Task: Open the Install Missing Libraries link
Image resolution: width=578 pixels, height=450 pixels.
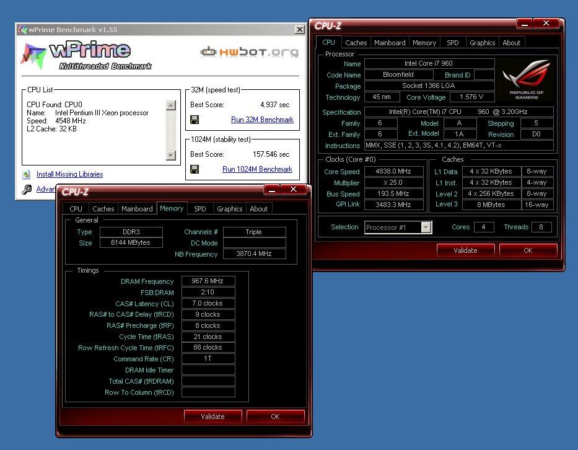Action: pyautogui.click(x=69, y=174)
